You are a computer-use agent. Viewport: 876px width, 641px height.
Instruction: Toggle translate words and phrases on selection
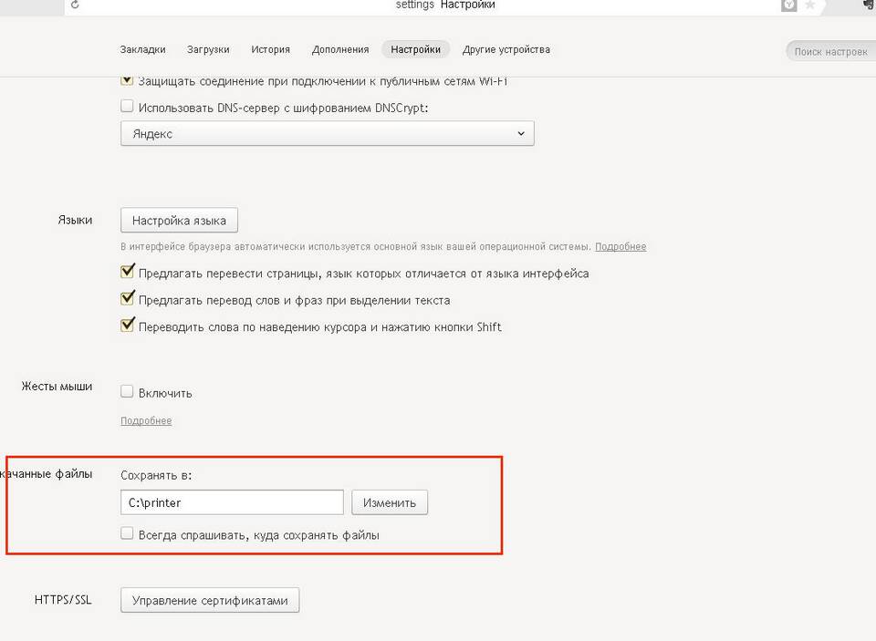[128, 299]
